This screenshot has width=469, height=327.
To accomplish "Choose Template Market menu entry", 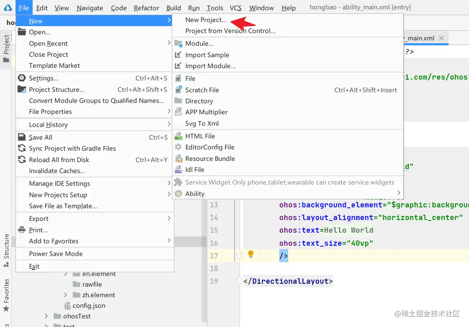I will tap(95, 65).
